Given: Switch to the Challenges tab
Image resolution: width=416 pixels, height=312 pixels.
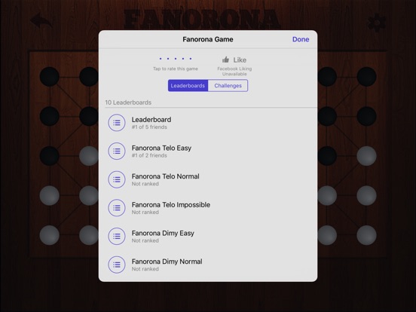Looking at the screenshot, I should [x=228, y=86].
